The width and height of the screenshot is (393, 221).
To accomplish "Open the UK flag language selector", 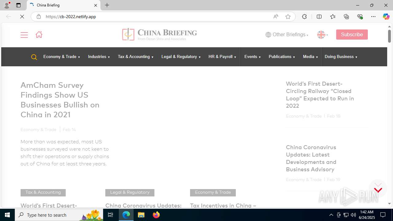I will click(322, 35).
